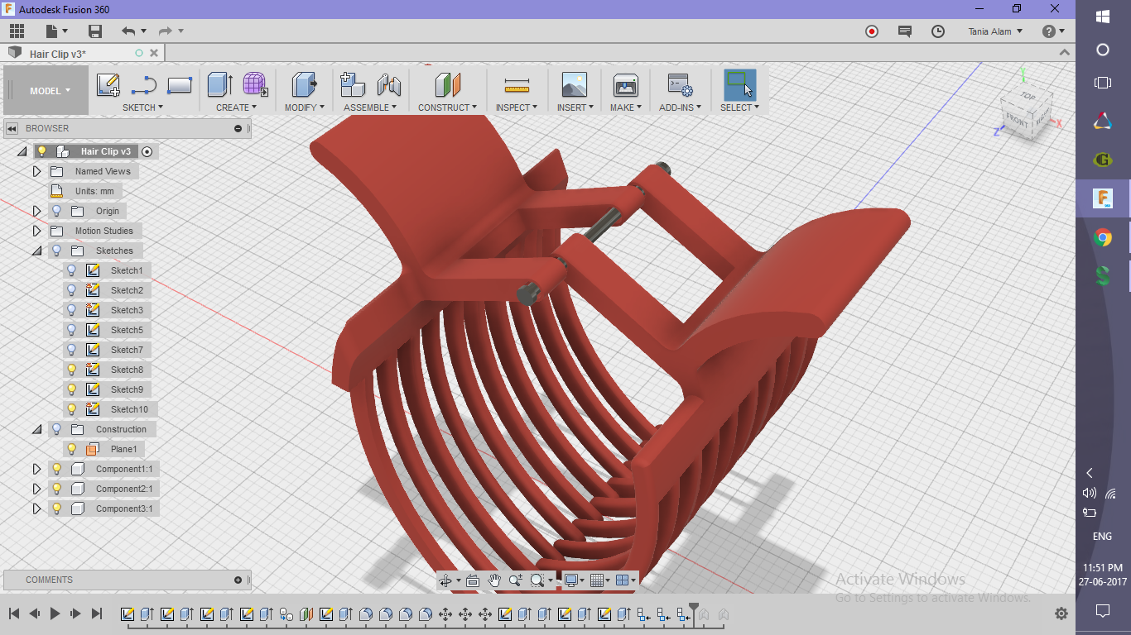Toggle visibility bulb of Sketch3
Viewport: 1131px width, 635px height.
(x=71, y=310)
